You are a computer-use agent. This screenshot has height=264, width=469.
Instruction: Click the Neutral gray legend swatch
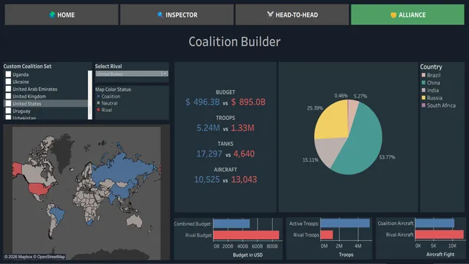coord(98,103)
